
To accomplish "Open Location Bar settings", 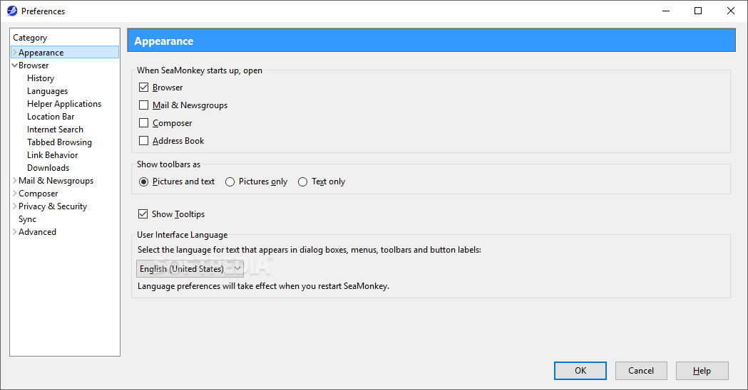I will pos(51,117).
